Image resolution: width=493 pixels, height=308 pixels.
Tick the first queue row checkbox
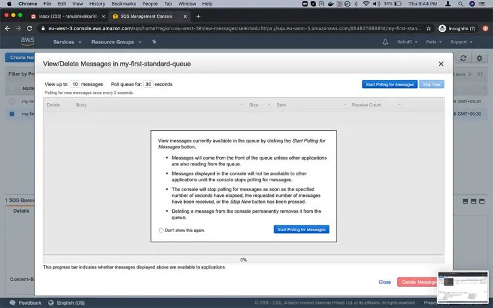tap(12, 101)
